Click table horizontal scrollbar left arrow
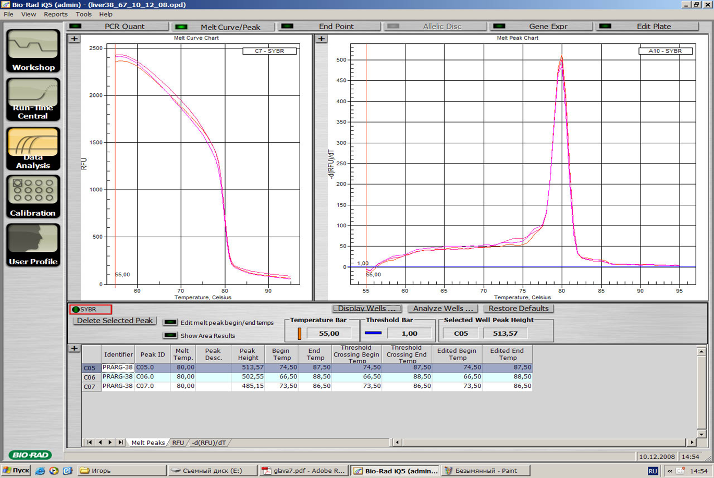 coord(397,443)
